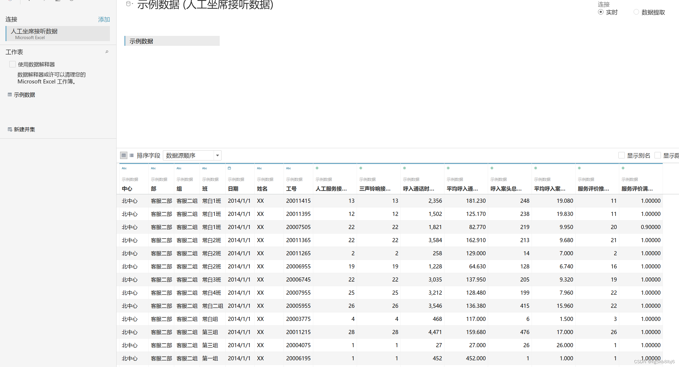679x367 pixels.
Task: Click the 示例数据 sheet grid icon in sidebar
Action: point(10,95)
